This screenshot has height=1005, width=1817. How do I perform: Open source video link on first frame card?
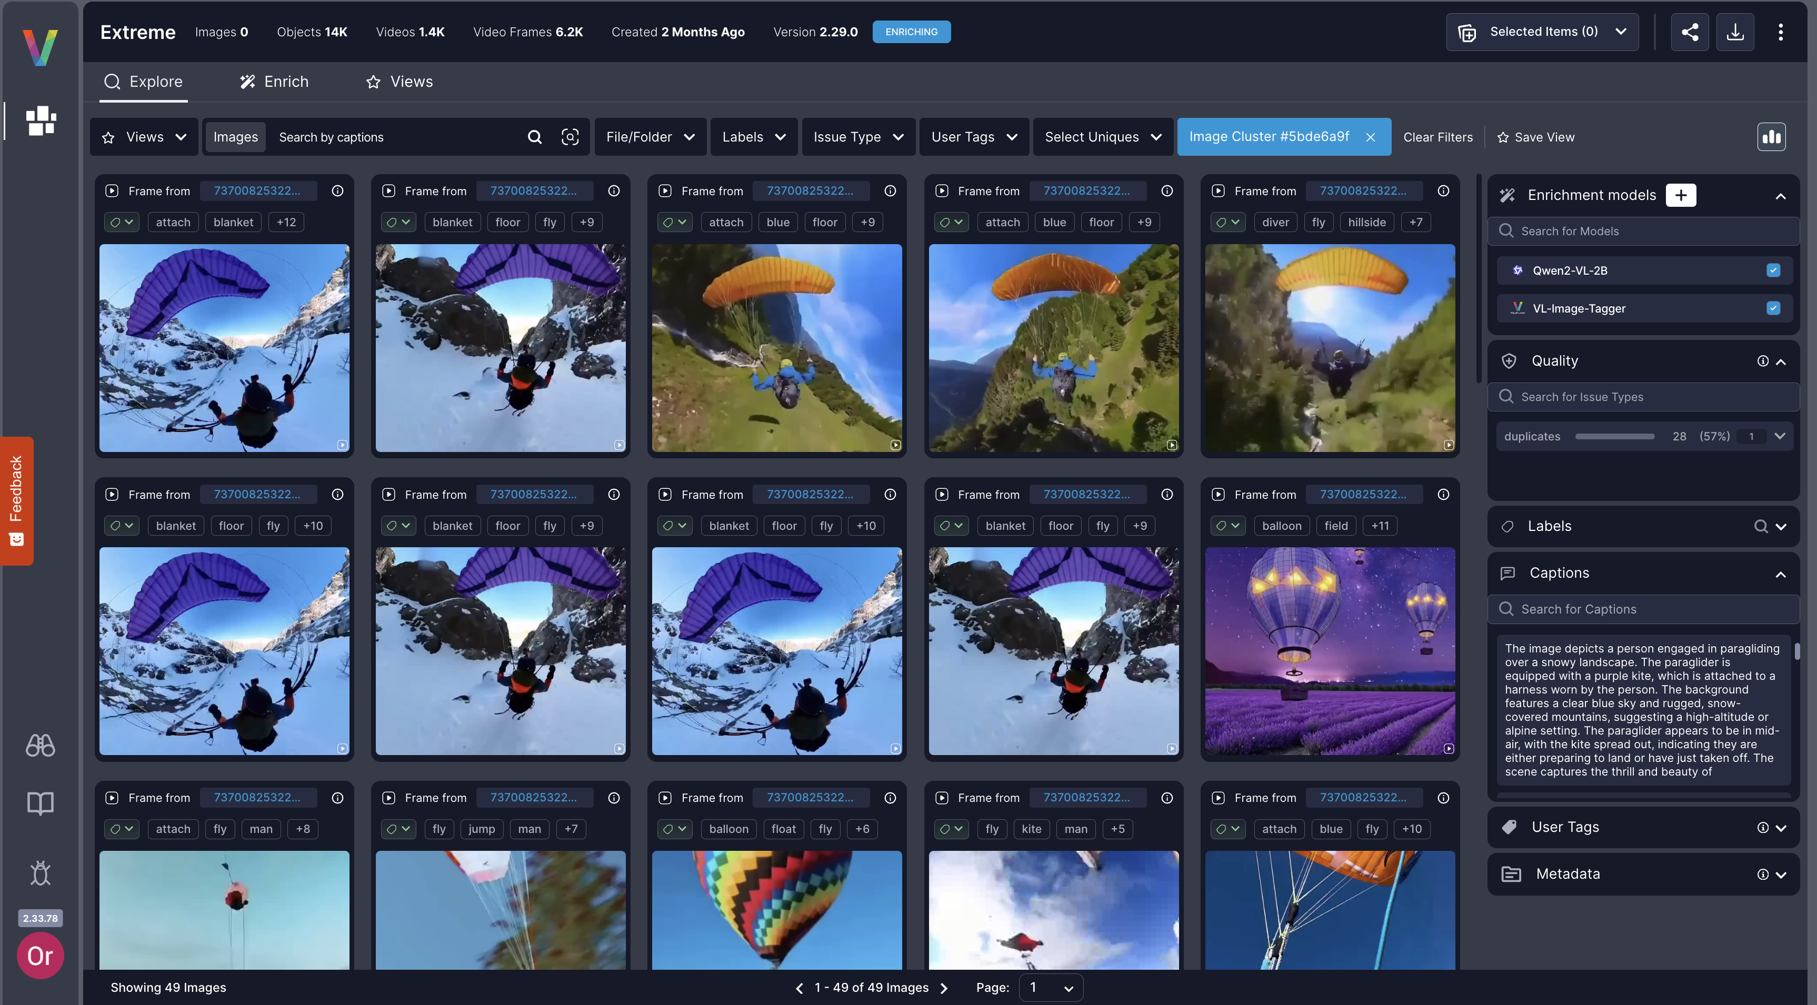coord(257,190)
